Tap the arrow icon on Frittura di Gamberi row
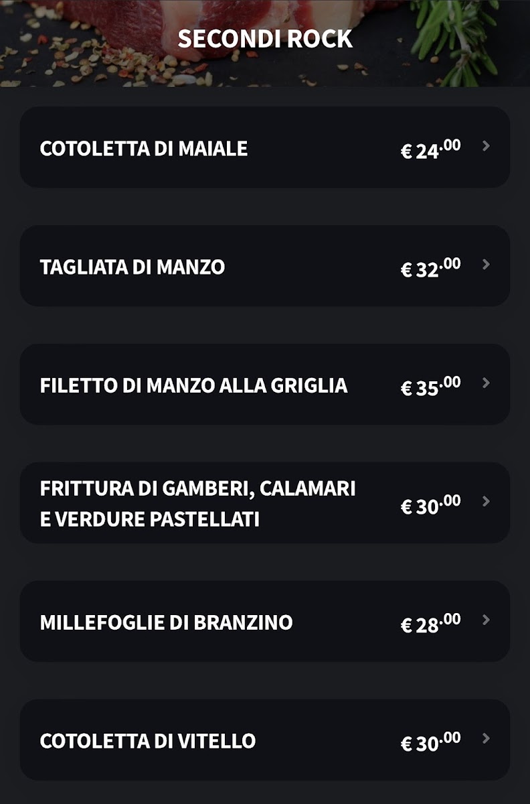The height and width of the screenshot is (804, 530). click(x=487, y=502)
